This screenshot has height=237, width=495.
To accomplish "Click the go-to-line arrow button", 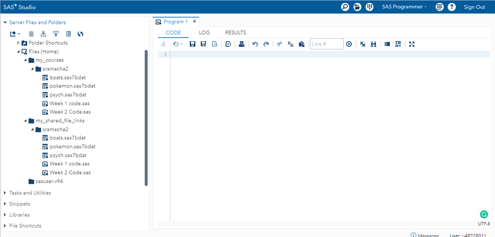I will [349, 44].
